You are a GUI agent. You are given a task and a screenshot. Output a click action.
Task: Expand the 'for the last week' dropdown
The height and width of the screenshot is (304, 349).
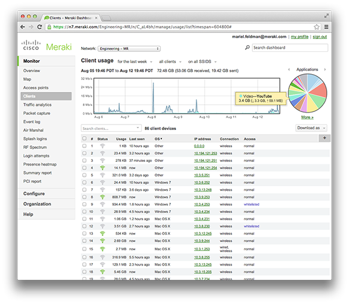(135, 61)
